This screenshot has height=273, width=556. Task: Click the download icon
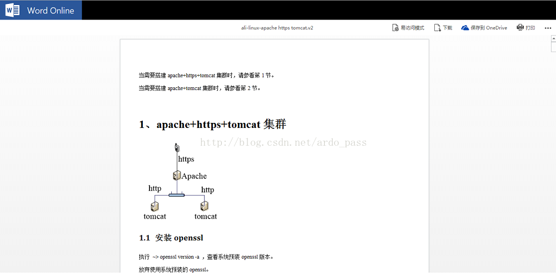437,28
